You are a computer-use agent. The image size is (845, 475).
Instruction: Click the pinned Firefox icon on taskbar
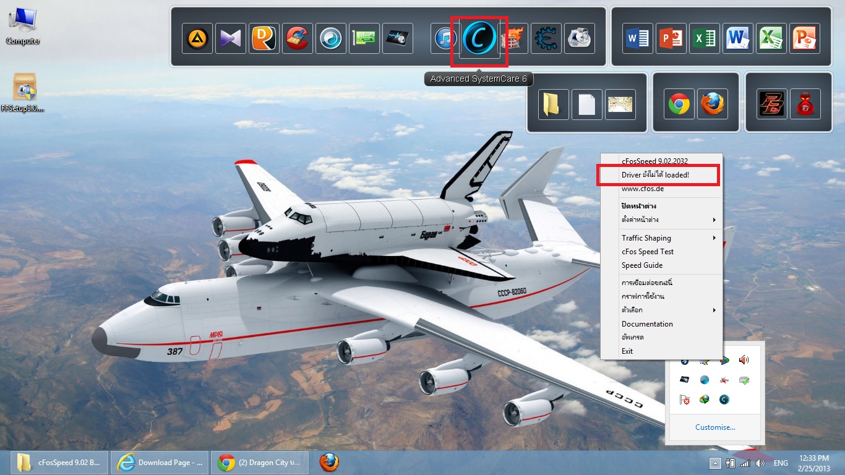coord(329,463)
